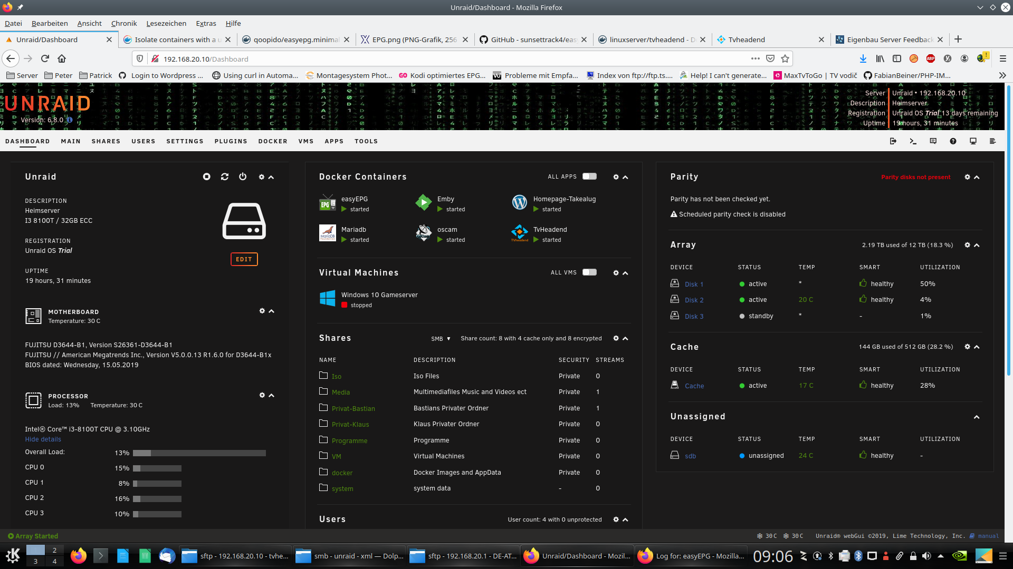The height and width of the screenshot is (569, 1013).
Task: Collapse the Users panel
Action: (x=625, y=519)
